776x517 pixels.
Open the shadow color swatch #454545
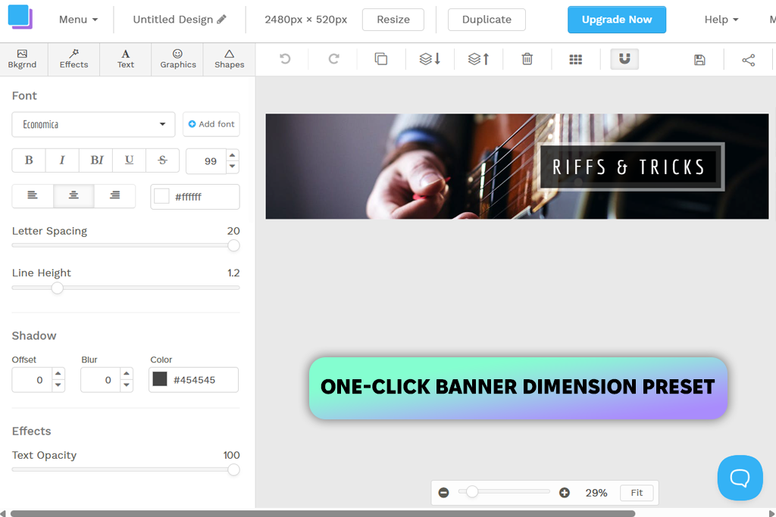click(159, 379)
